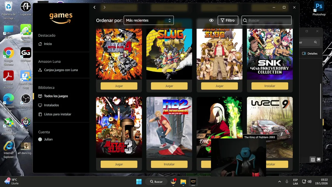Open the Julian account entry
Screen dimensions: 332x187
click(45, 139)
